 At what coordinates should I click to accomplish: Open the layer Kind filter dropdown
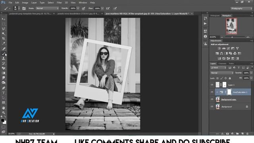point(218,68)
